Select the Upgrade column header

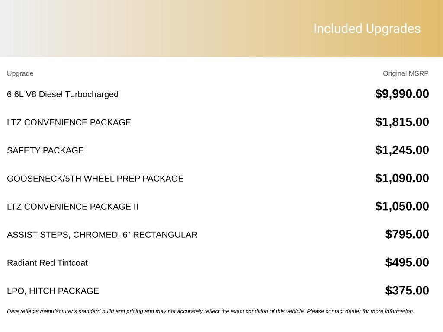20,73
